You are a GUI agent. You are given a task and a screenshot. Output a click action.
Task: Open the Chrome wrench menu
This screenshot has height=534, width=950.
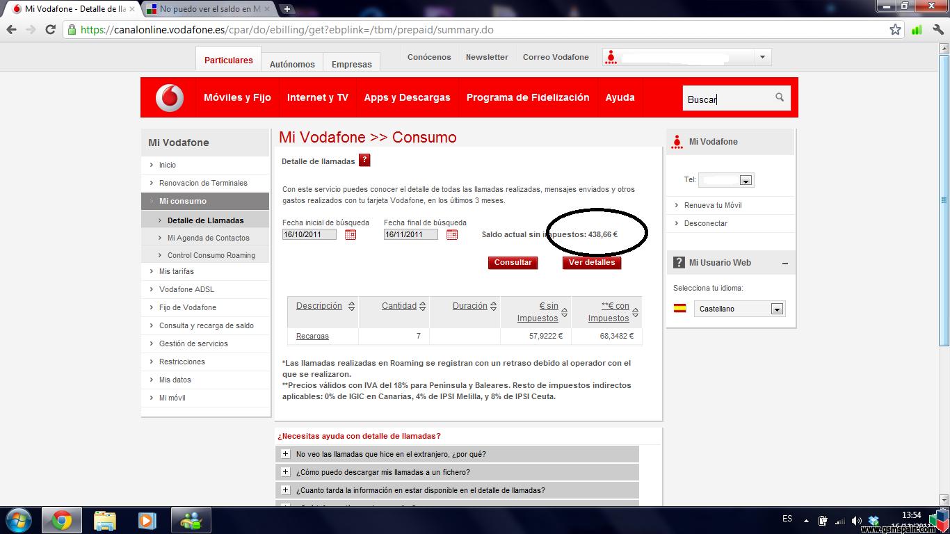[x=937, y=29]
